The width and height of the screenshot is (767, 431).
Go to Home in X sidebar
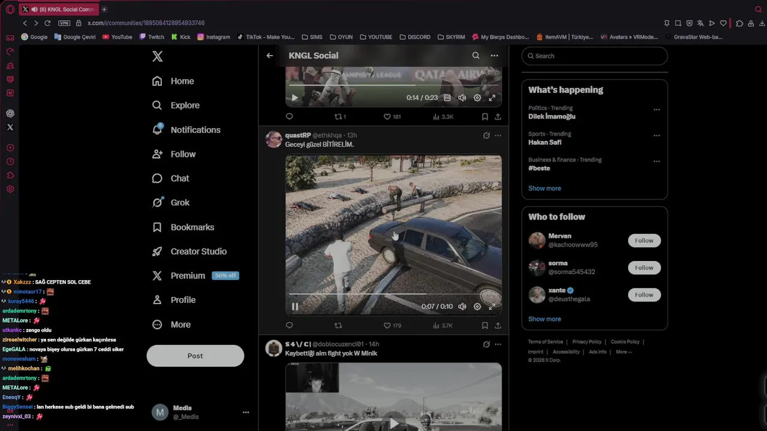click(173, 81)
